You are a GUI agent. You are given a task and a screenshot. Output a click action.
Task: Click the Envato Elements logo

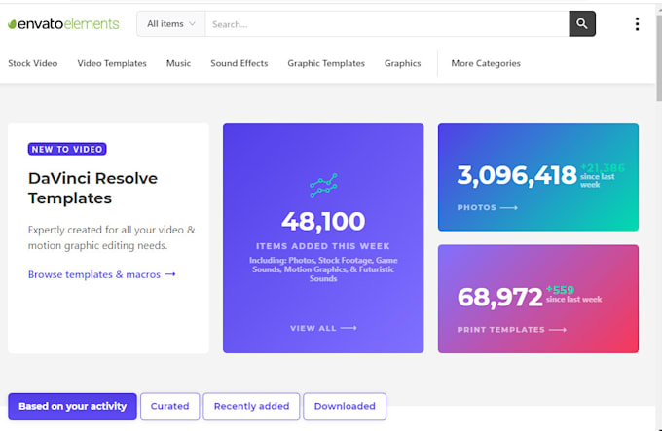click(63, 24)
